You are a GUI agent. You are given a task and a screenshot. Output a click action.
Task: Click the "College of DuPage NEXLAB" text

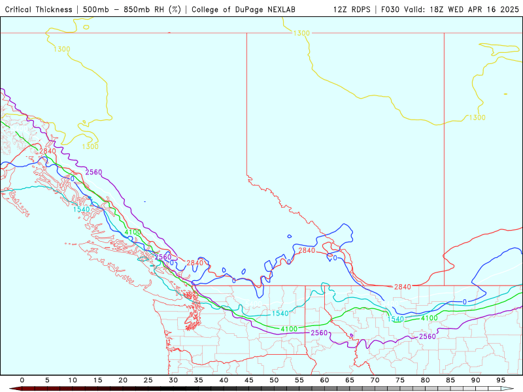tap(243, 10)
